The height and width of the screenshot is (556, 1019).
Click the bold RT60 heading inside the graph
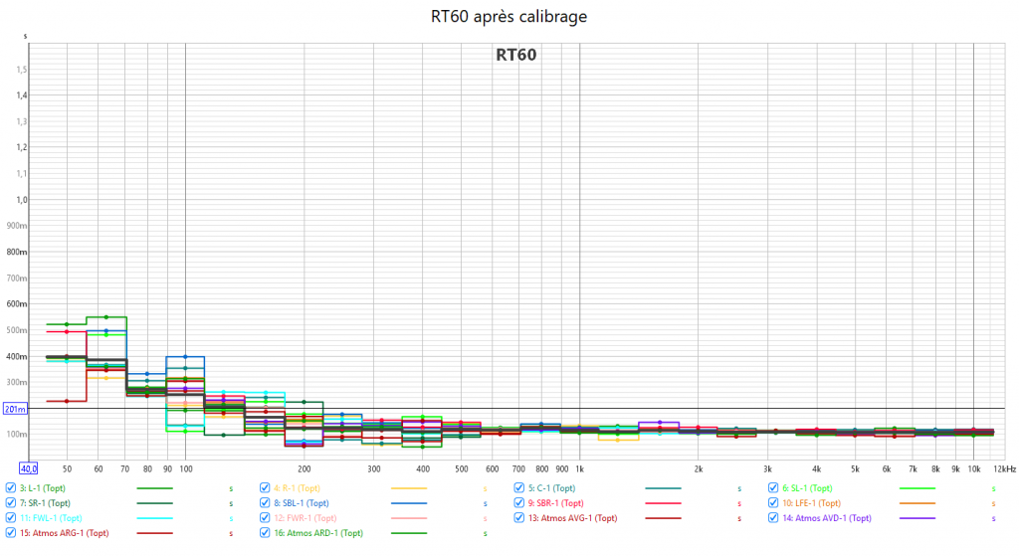point(515,56)
